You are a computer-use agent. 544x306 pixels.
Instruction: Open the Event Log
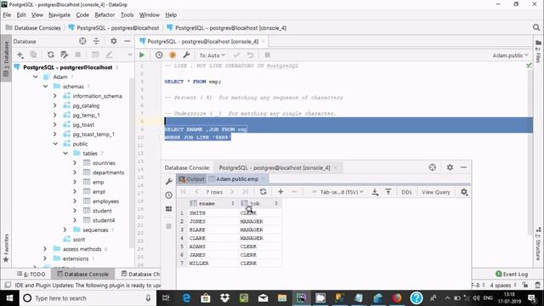pos(512,274)
